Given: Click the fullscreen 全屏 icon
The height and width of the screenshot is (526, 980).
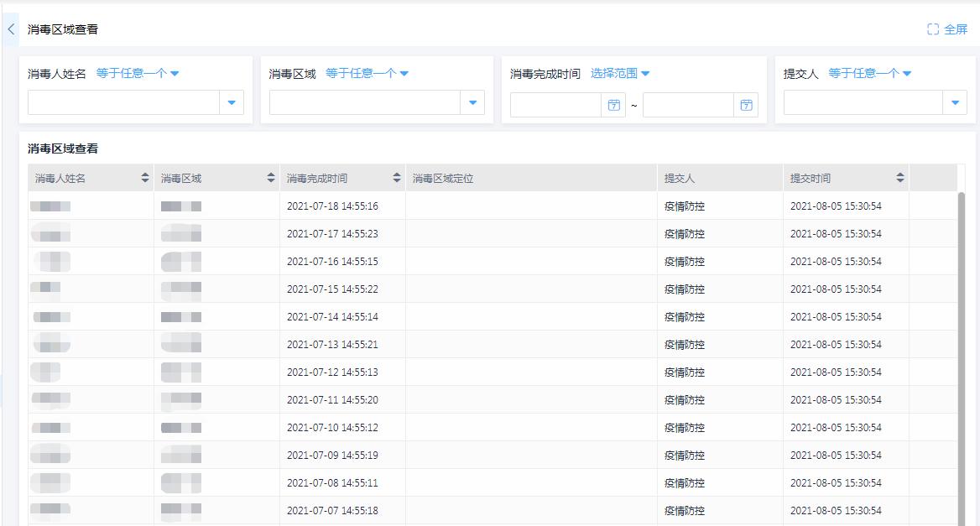Looking at the screenshot, I should pos(931,29).
